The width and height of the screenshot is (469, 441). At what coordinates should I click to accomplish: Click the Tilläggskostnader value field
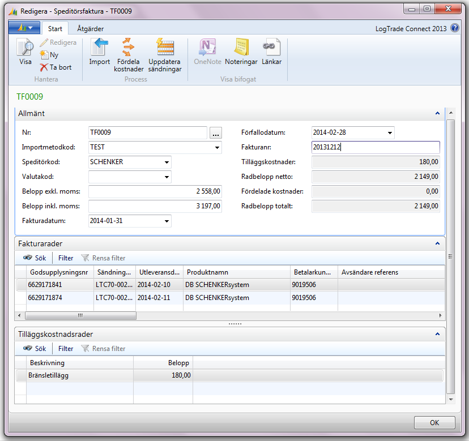click(x=376, y=162)
